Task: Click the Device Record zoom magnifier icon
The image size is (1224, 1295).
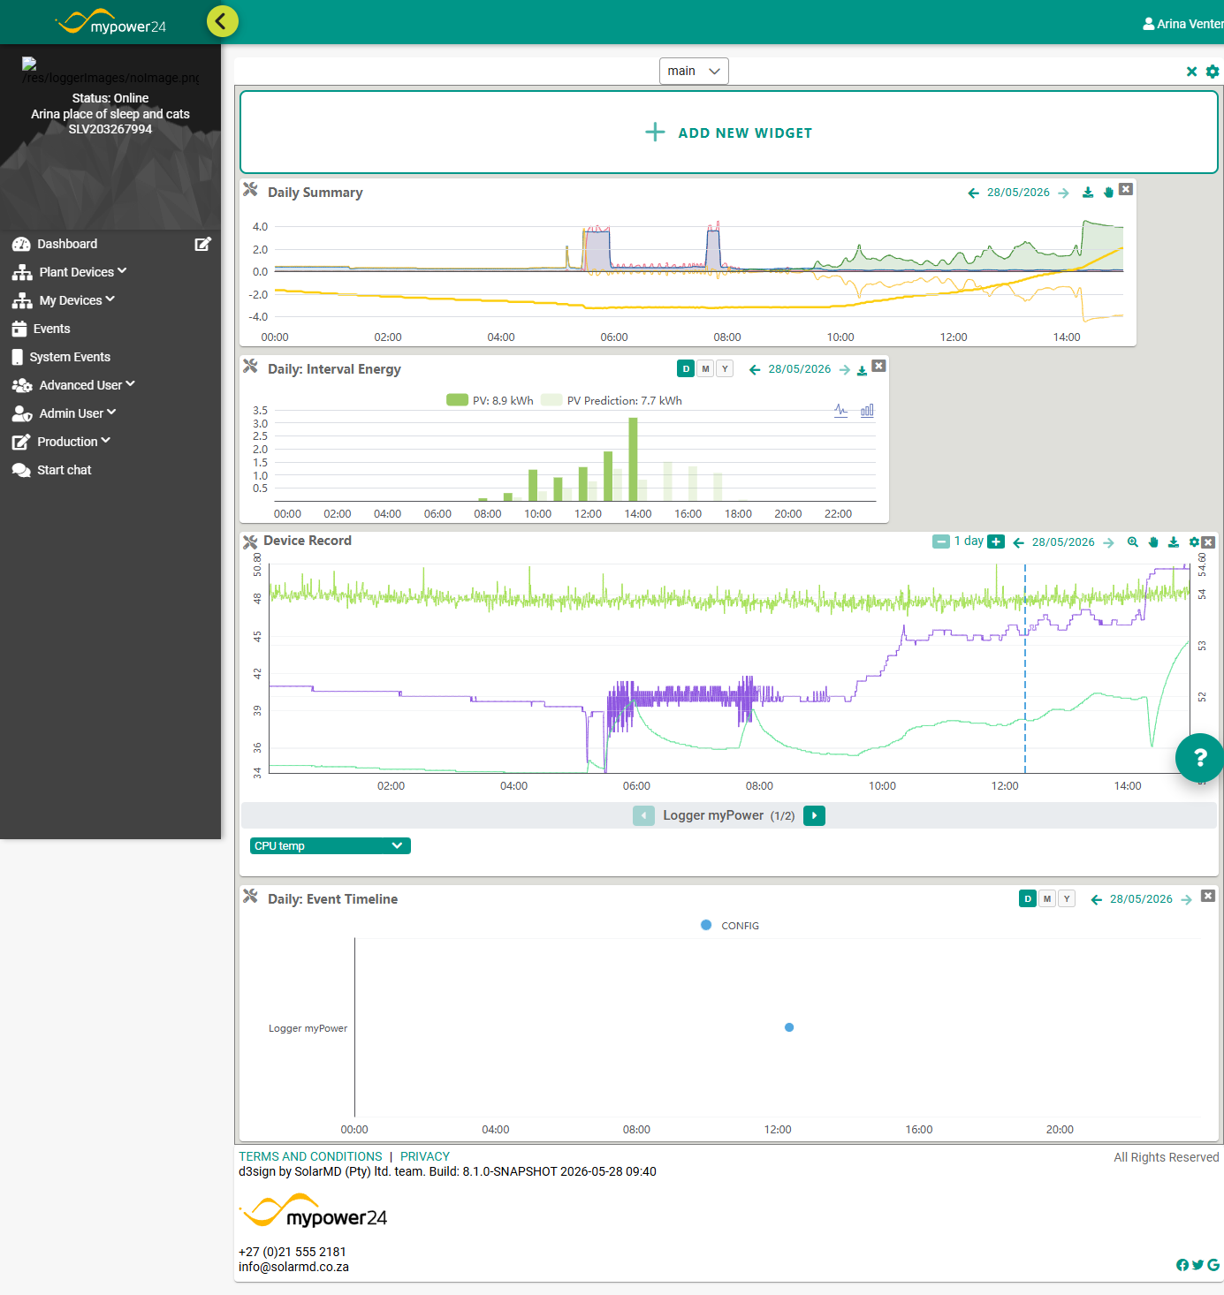Action: pos(1132,542)
